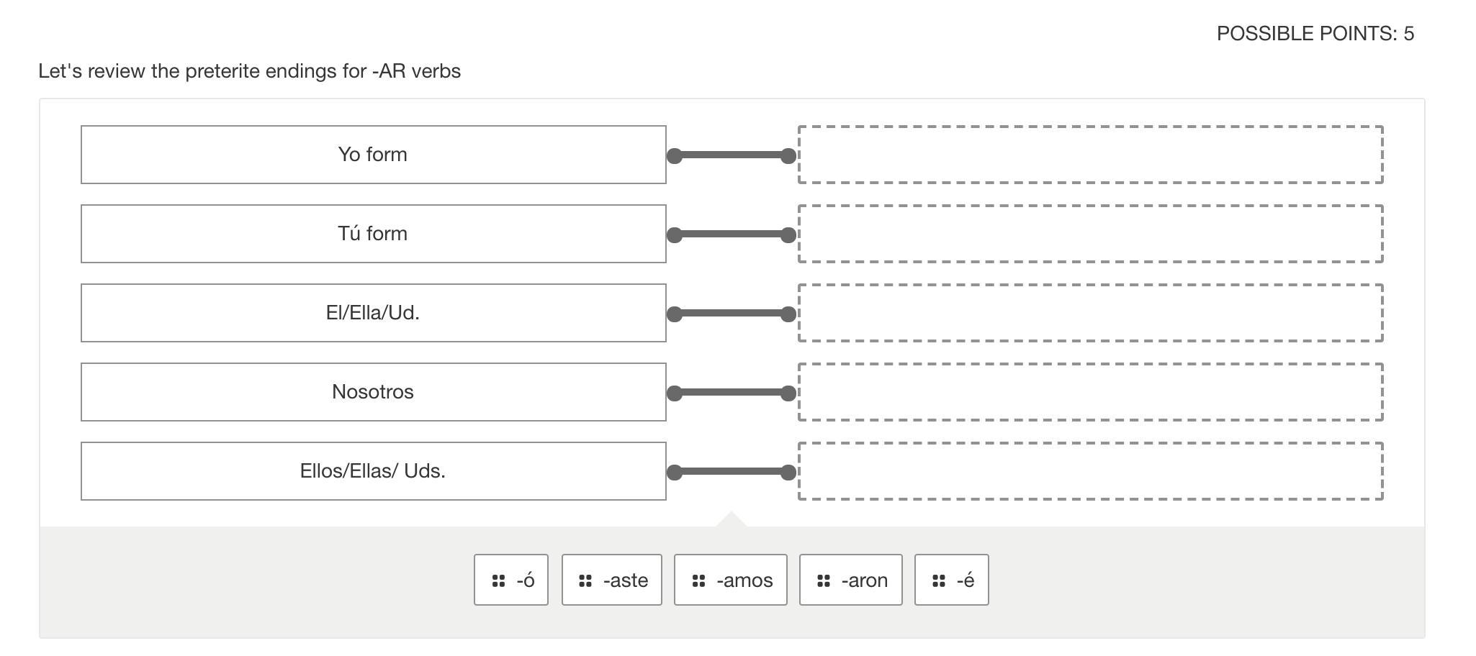Viewport: 1476px width, 656px height.
Task: Click the empty drop zone beside Nosotros
Action: pyautogui.click(x=1090, y=392)
